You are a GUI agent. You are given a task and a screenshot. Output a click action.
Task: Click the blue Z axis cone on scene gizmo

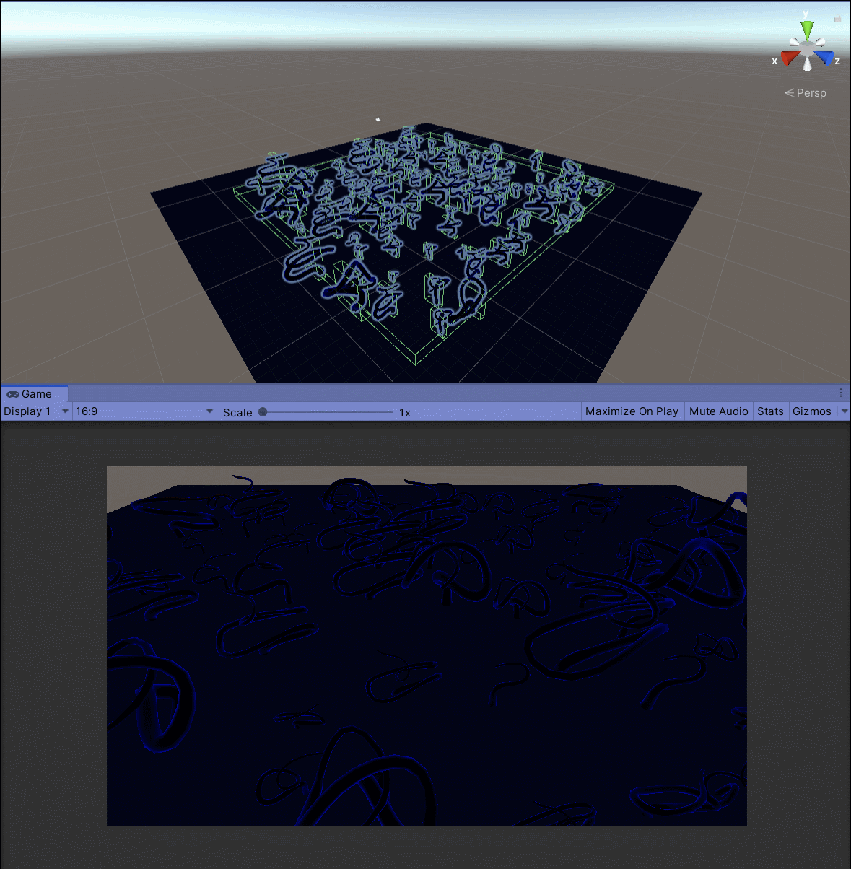click(824, 58)
